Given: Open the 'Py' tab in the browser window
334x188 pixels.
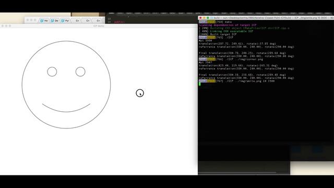Looking at the screenshot, I should pos(65,21).
